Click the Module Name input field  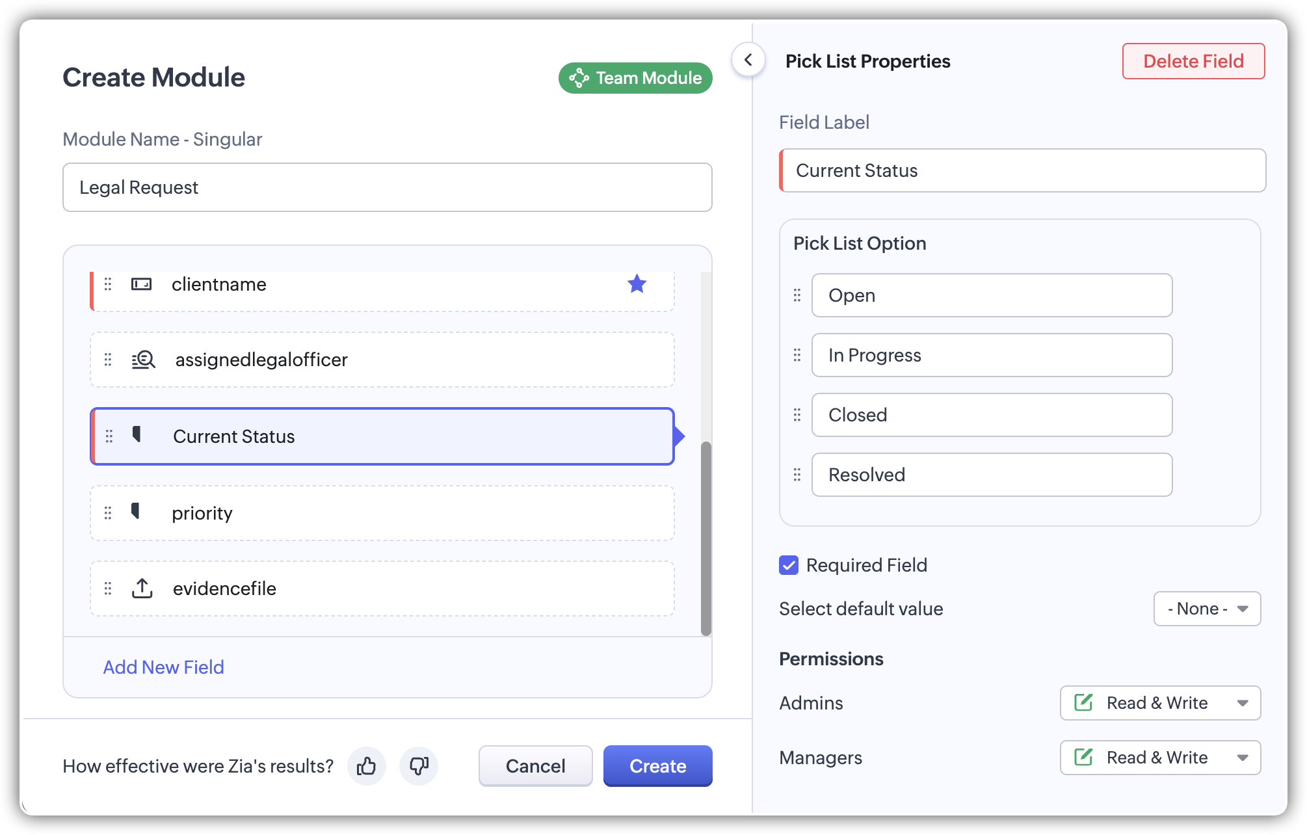(x=387, y=187)
